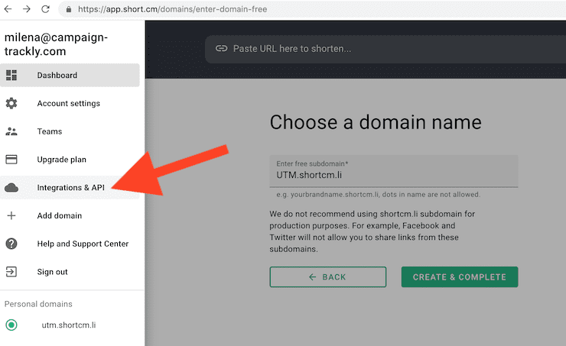Image resolution: width=566 pixels, height=346 pixels.
Task: Focus the Enter free subdomain field
Action: (393, 171)
